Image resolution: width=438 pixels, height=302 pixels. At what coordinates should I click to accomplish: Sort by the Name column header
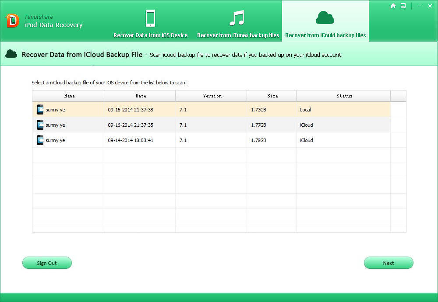pyautogui.click(x=68, y=96)
